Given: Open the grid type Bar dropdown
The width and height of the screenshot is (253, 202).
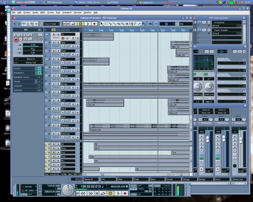Looking at the screenshot, I should point(186,24).
